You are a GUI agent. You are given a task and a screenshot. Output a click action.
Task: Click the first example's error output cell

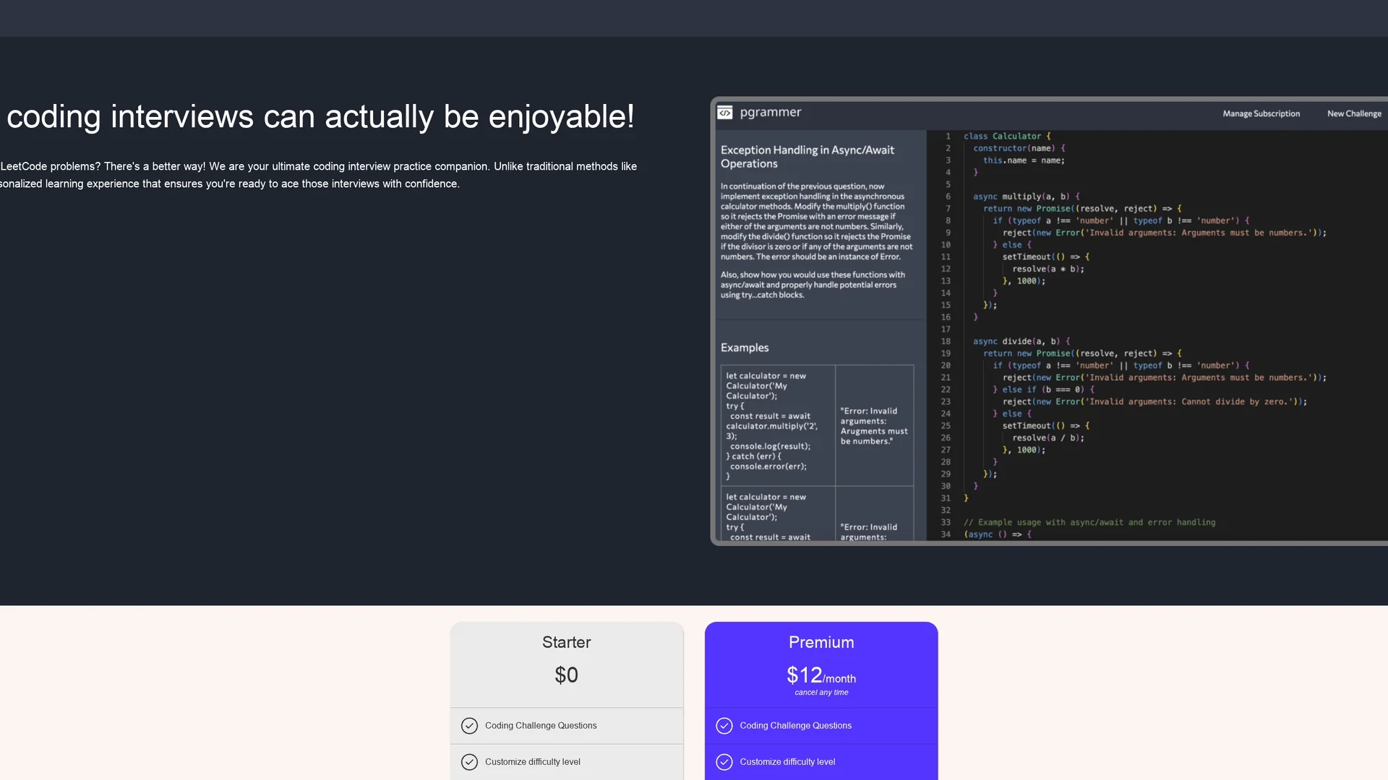tap(874, 425)
